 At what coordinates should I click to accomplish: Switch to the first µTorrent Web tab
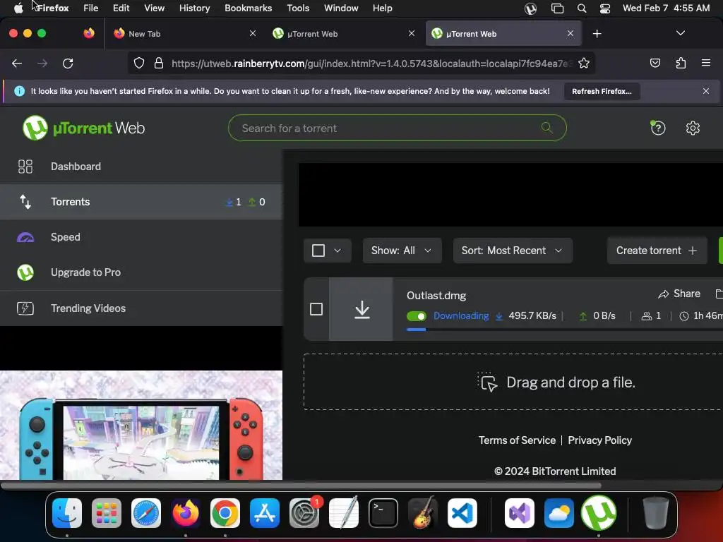coord(344,34)
